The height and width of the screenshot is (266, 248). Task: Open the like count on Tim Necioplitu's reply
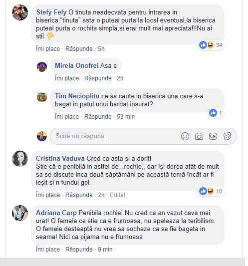tap(216, 113)
